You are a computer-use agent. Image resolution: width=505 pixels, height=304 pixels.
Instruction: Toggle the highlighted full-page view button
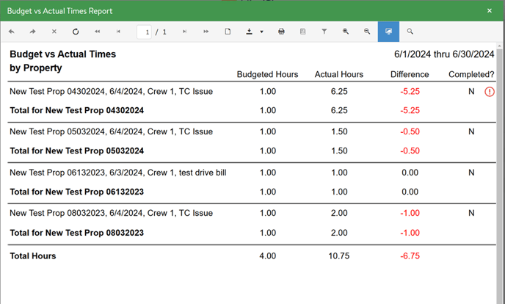388,32
